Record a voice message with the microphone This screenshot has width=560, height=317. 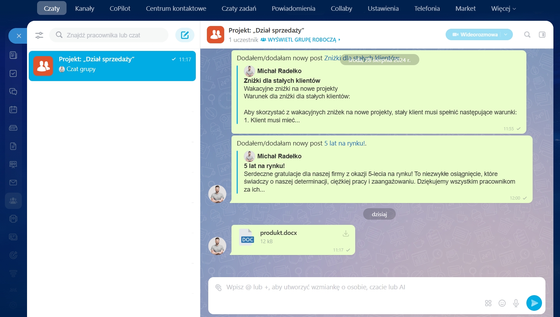point(516,303)
